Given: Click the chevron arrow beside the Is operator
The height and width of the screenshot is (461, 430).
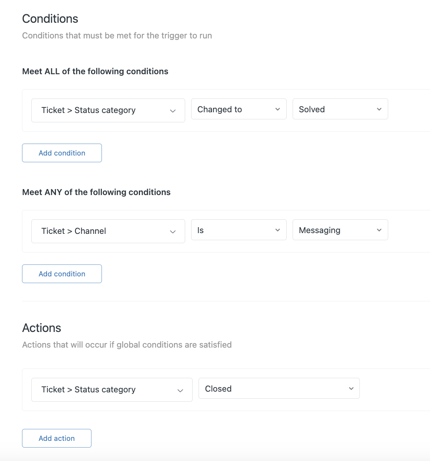Looking at the screenshot, I should (277, 230).
